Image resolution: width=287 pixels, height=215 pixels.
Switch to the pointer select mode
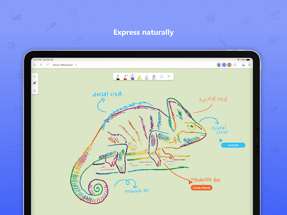click(x=35, y=77)
